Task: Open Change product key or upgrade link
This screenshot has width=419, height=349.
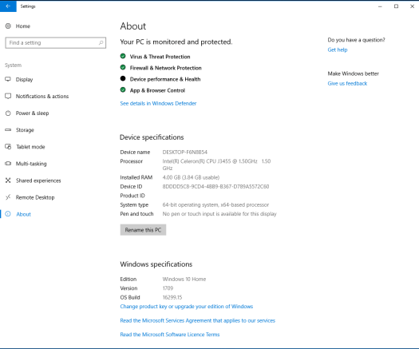Action: (187, 307)
